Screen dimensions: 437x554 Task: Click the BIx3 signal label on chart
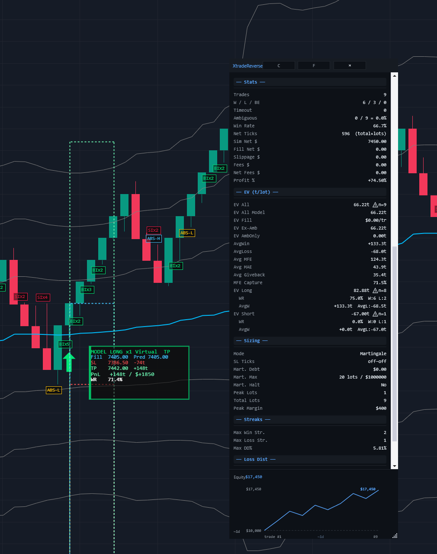pos(87,289)
